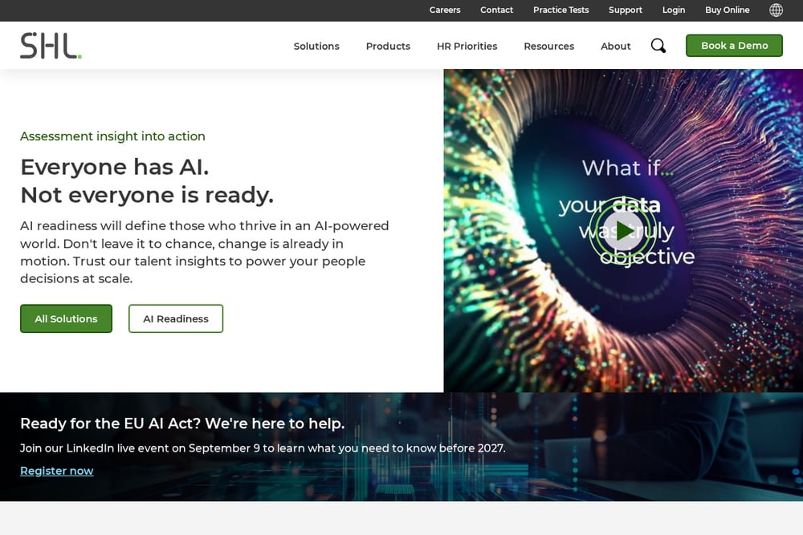The width and height of the screenshot is (803, 535).
Task: Open the About menu
Action: click(616, 46)
